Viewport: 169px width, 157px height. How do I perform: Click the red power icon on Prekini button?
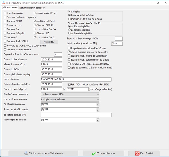(137, 153)
